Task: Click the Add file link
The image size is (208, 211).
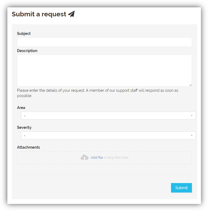Action: coord(97,158)
